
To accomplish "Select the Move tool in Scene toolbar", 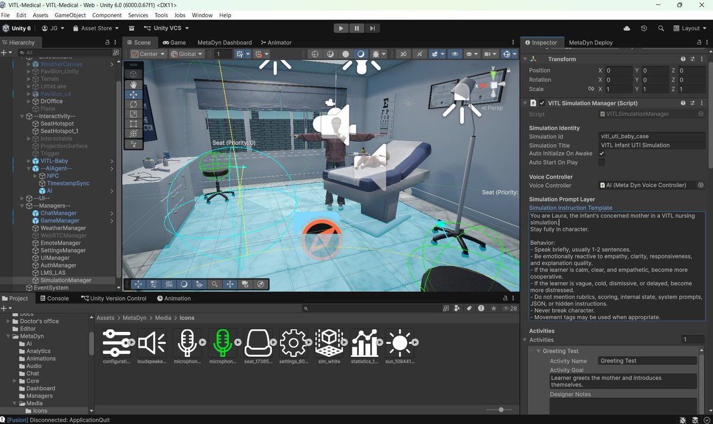I will [134, 94].
